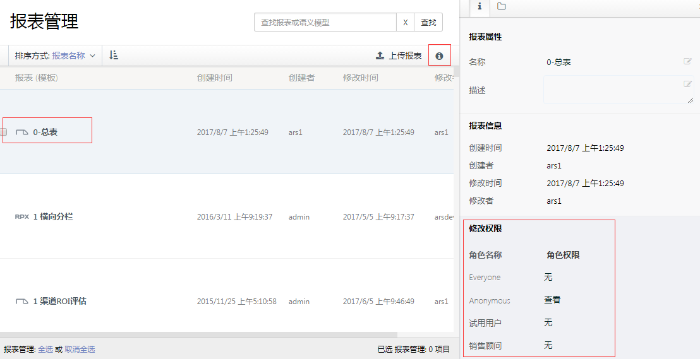Click the upload icon beside 上传报表
The height and width of the screenshot is (359, 700).
tap(380, 56)
